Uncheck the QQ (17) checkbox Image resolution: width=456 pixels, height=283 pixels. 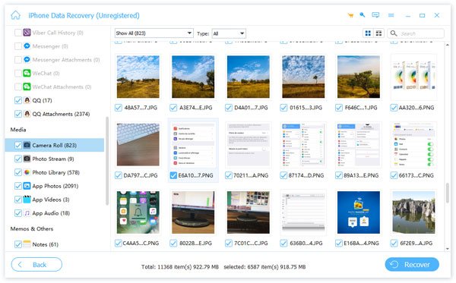[18, 100]
